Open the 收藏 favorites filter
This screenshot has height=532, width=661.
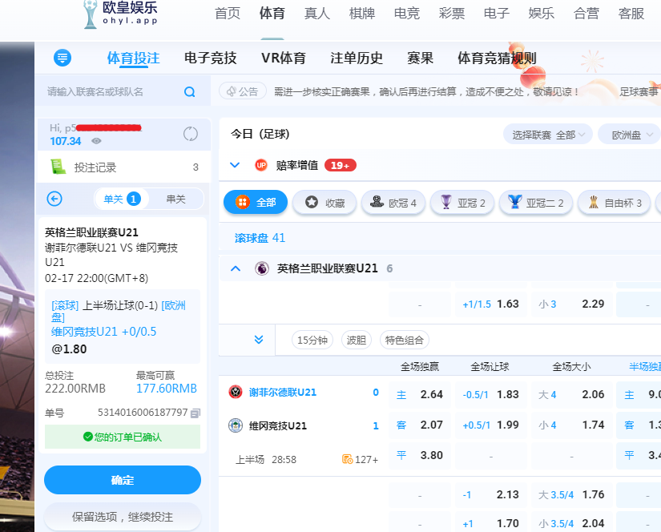[x=324, y=203]
